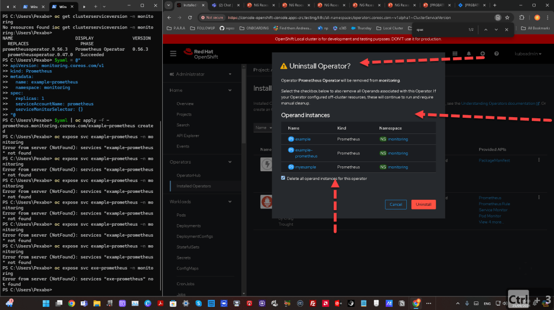
Task: Open the 'example-prometheus' operand link
Action: tap(306, 153)
